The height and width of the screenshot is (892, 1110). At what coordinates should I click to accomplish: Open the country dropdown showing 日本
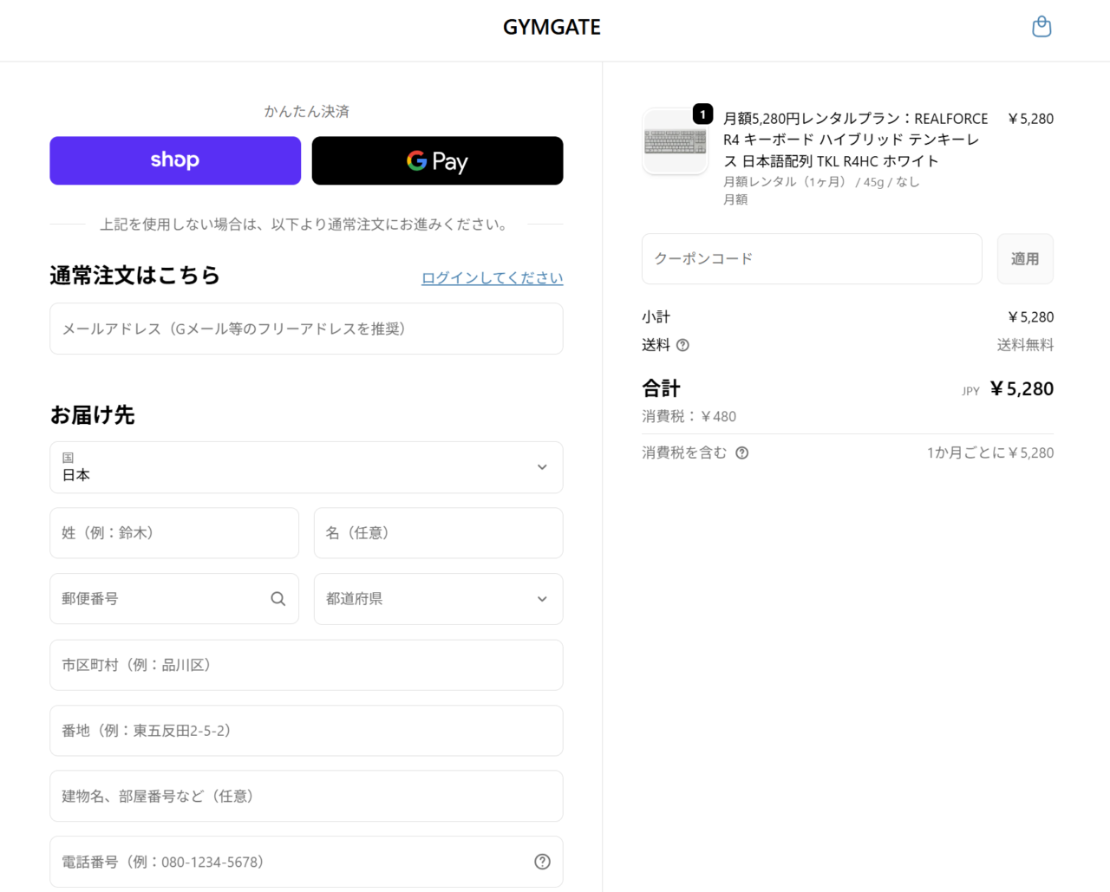(306, 467)
